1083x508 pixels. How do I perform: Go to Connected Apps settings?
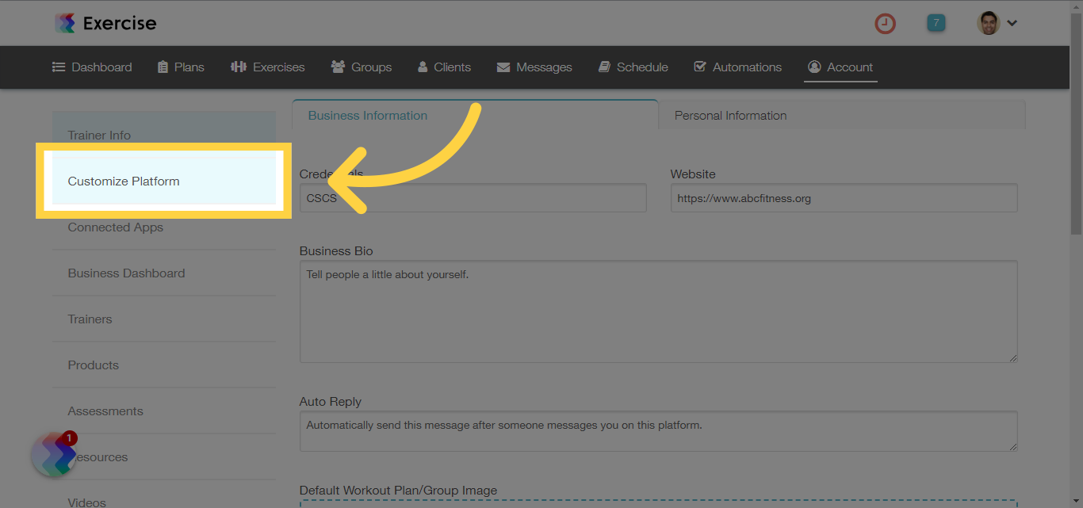tap(115, 227)
